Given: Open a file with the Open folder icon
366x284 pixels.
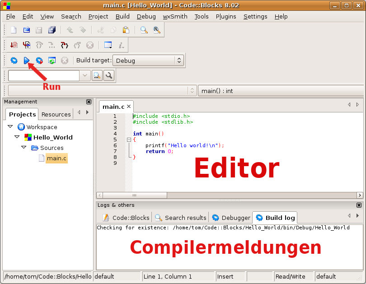Looking at the screenshot, I should (x=26, y=30).
